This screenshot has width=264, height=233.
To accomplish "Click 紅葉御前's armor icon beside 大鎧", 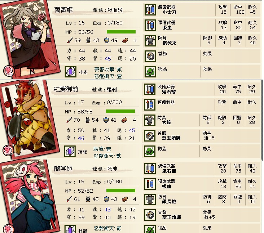I will coord(150,120).
